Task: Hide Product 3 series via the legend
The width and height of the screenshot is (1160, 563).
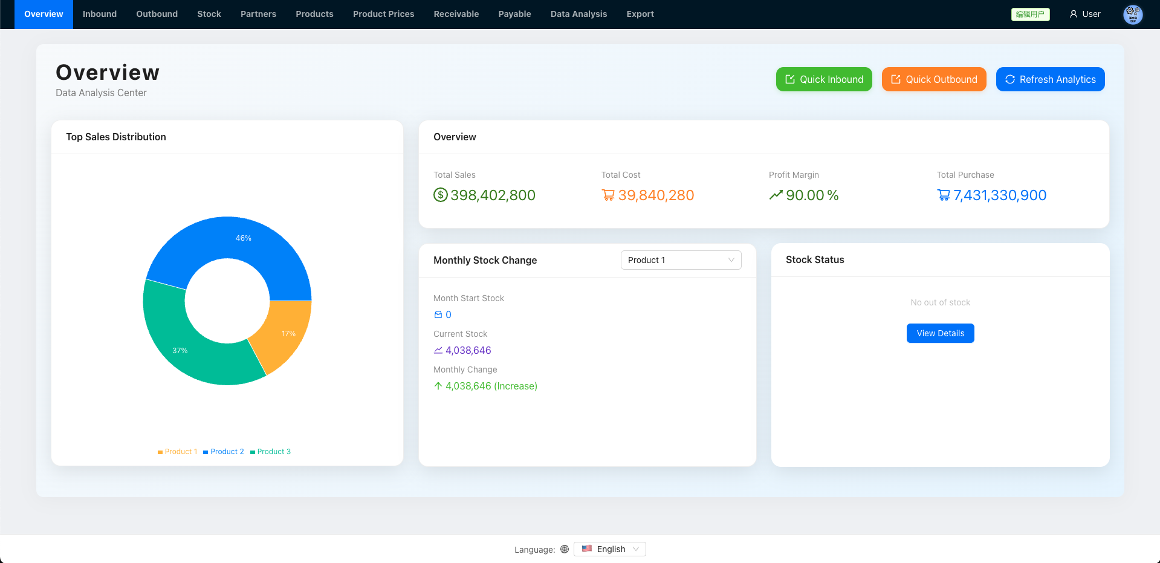Action: (x=270, y=452)
